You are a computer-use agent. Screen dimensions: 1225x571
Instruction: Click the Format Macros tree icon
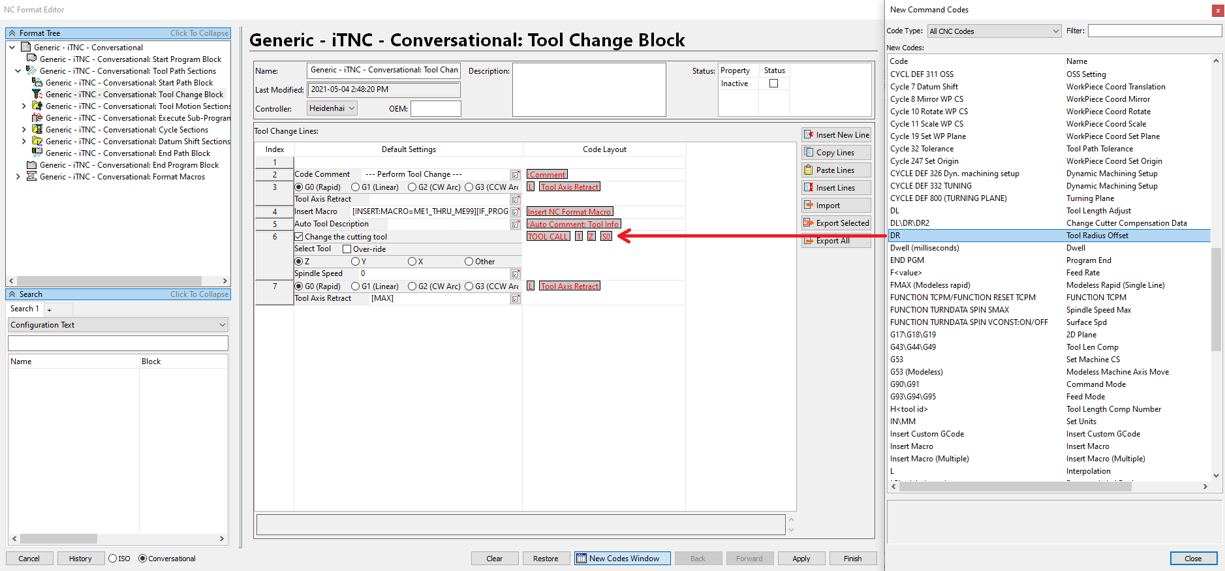[x=31, y=176]
